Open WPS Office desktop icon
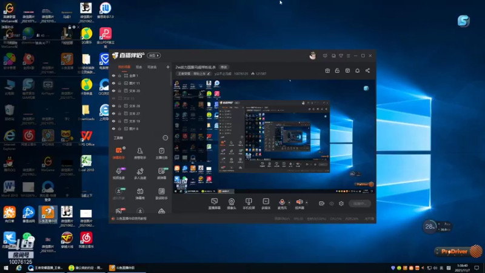Image resolution: width=485 pixels, height=273 pixels. click(86, 138)
